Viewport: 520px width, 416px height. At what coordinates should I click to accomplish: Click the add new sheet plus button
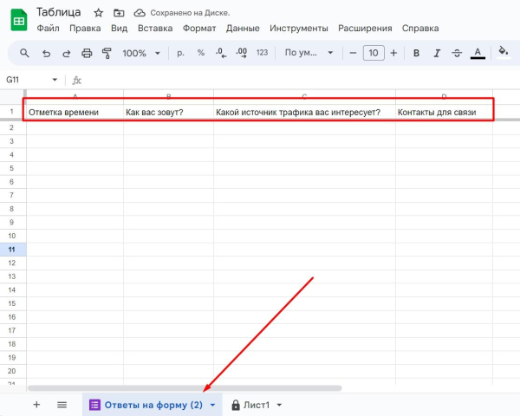pyautogui.click(x=36, y=405)
